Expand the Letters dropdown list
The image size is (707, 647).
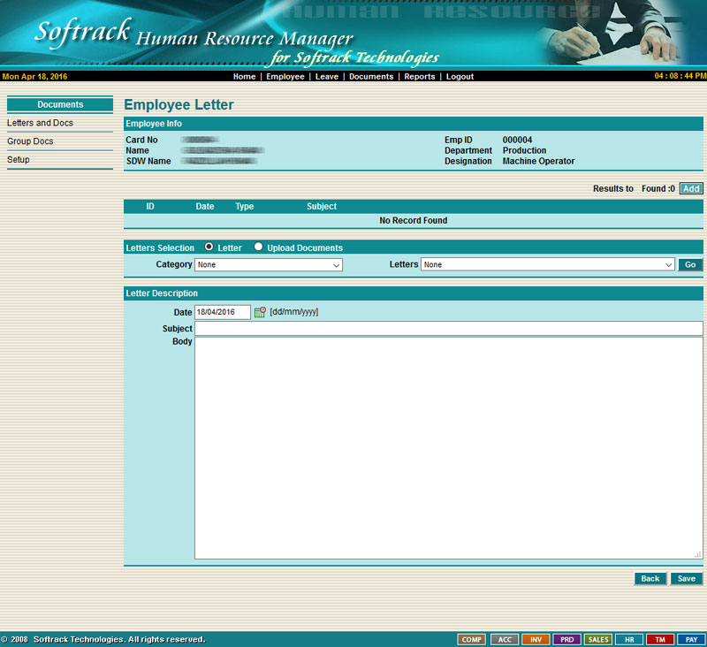548,264
